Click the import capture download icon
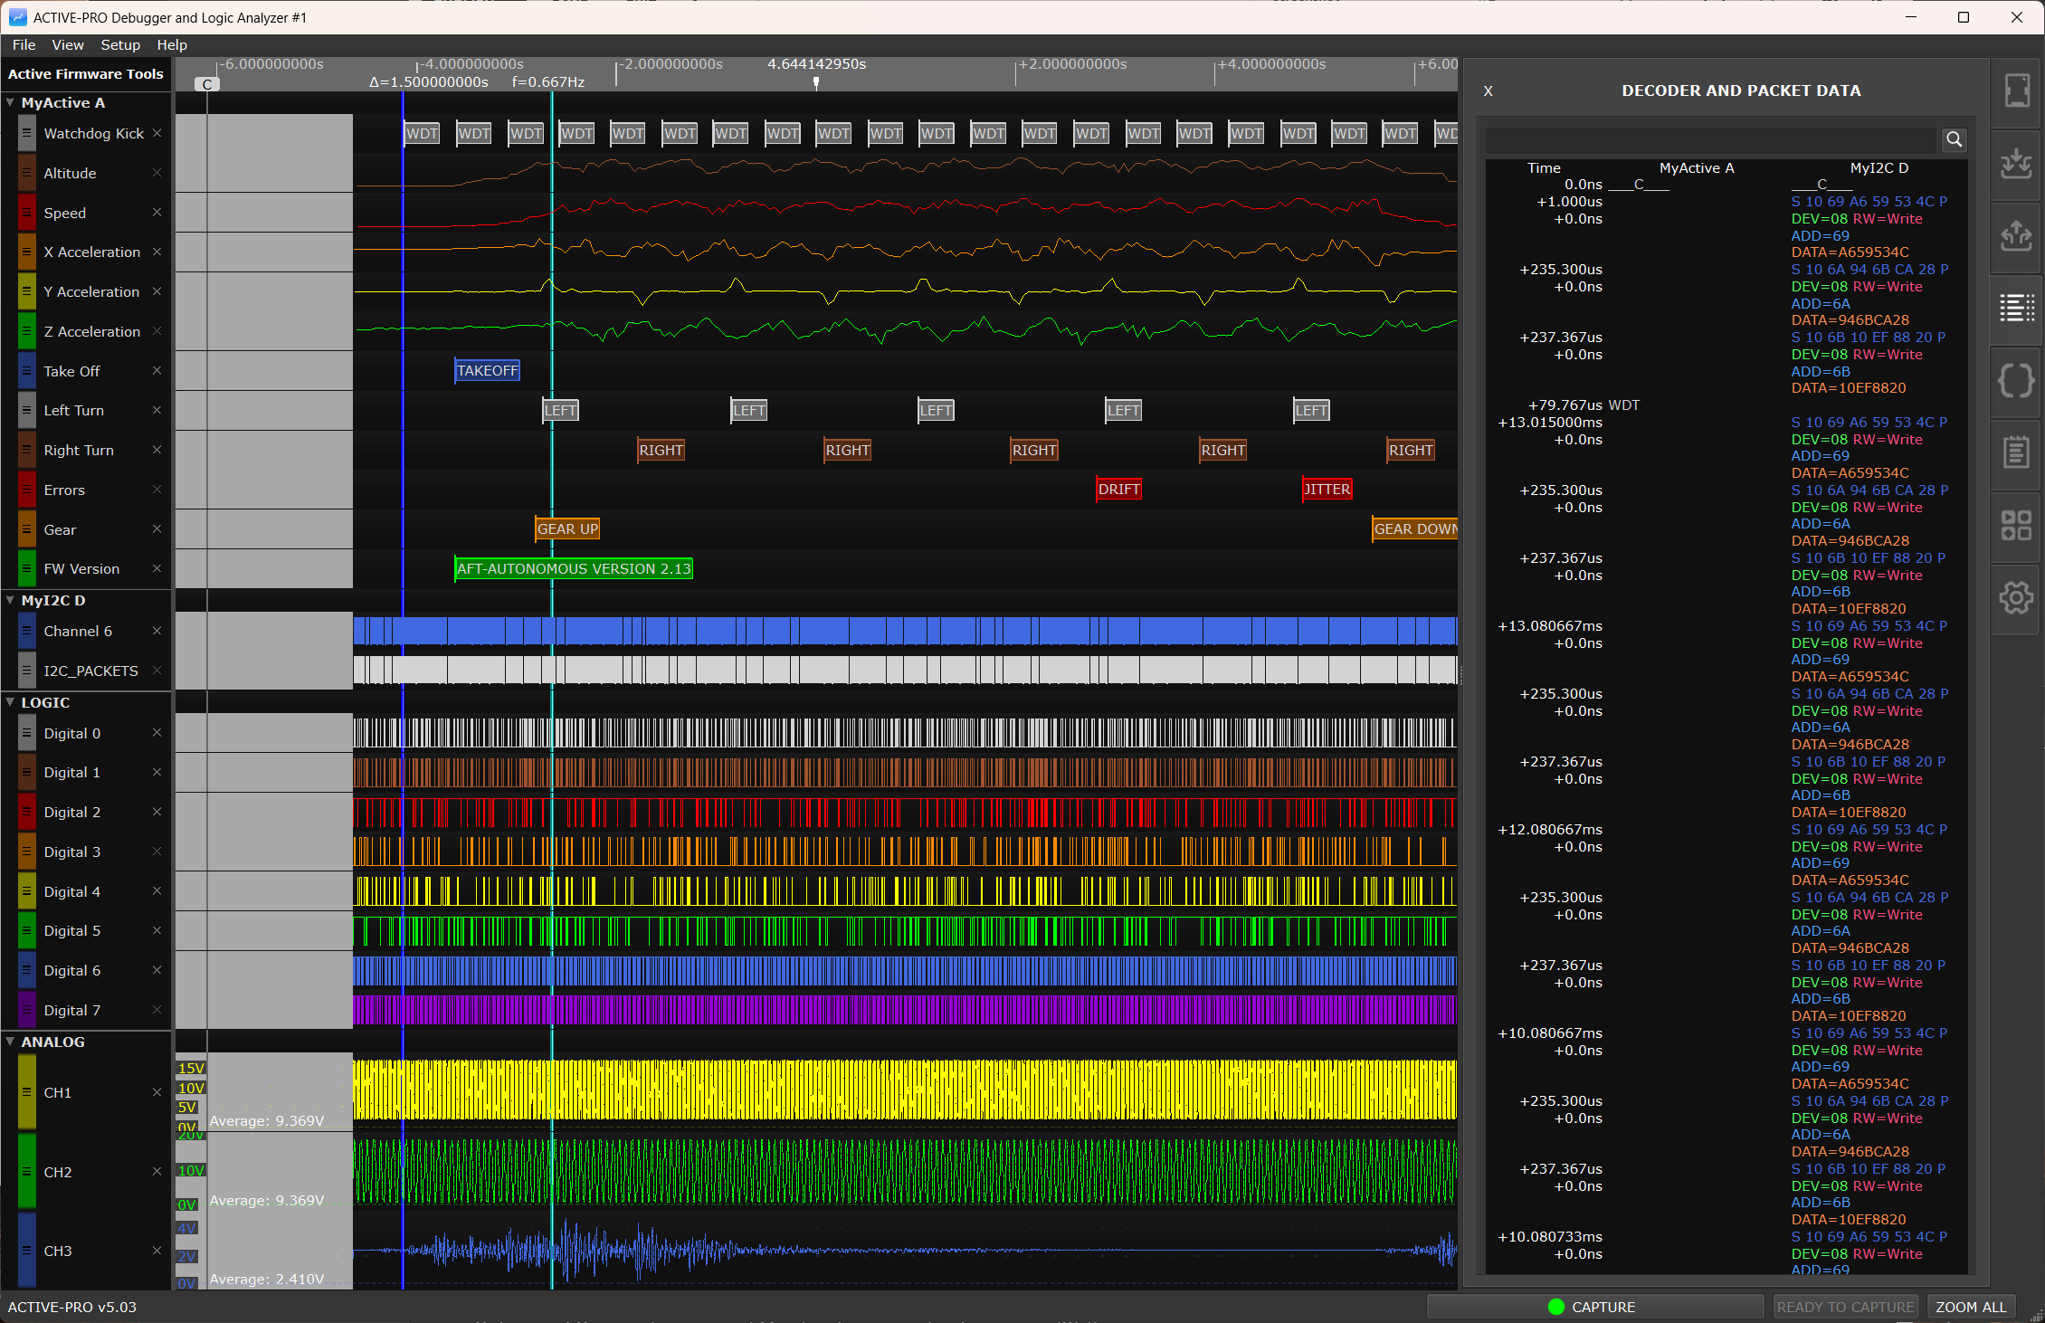 click(x=2016, y=164)
